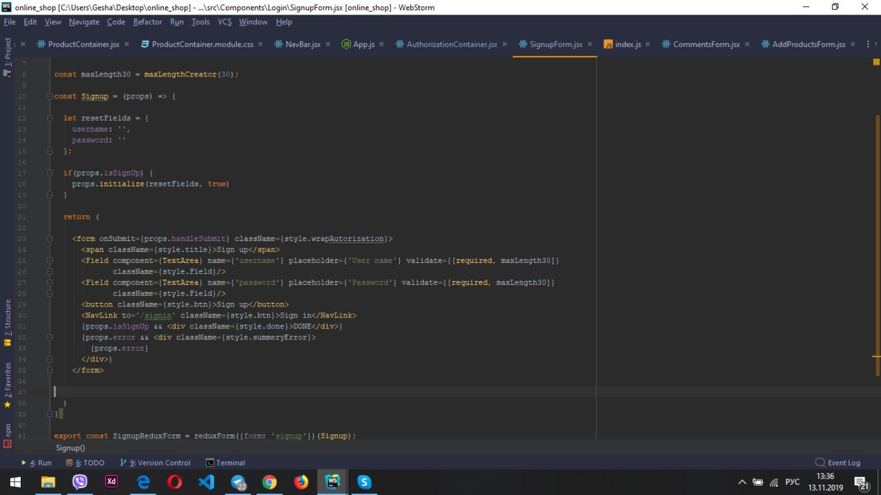881x495 pixels.
Task: Click the orange warning marker on scrollbar stripe
Action: pyautogui.click(x=876, y=357)
